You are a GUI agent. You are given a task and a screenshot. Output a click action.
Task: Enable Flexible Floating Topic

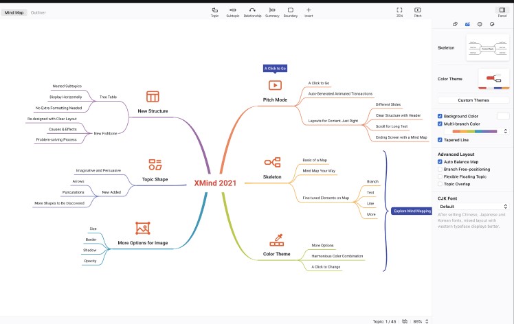[440, 176]
